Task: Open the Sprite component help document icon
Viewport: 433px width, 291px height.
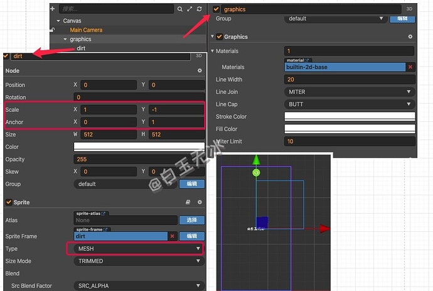Action: (188, 202)
